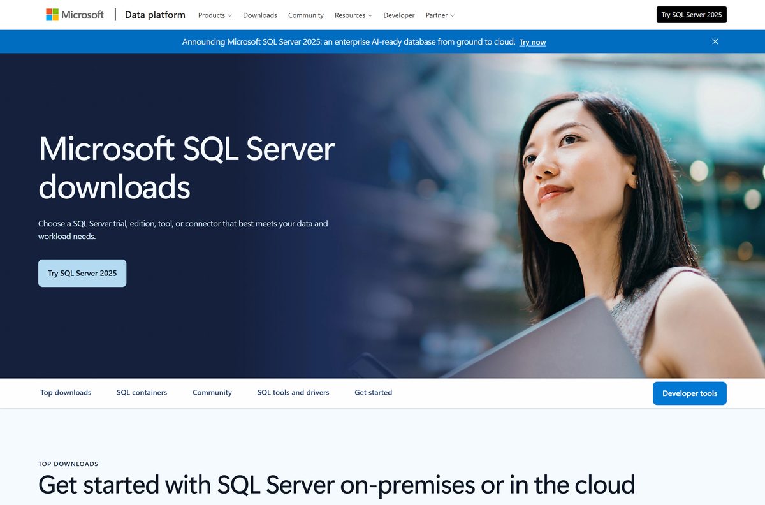Click the 'Get started with SQL Server on-premises' heading

tap(337, 485)
